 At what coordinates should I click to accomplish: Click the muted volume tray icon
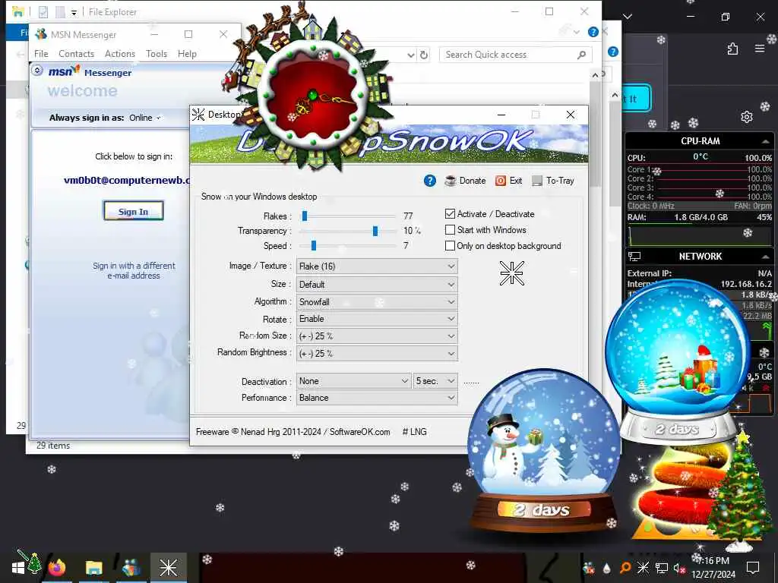[x=678, y=568]
